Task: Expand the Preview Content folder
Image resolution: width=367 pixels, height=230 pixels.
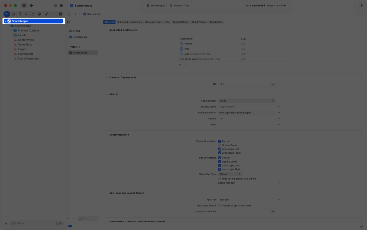Action: pyautogui.click(x=12, y=30)
